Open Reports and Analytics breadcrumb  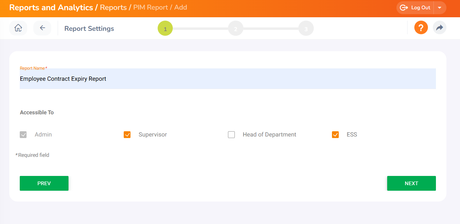pyautogui.click(x=51, y=7)
